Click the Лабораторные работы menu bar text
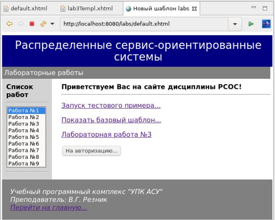 pos(44,73)
